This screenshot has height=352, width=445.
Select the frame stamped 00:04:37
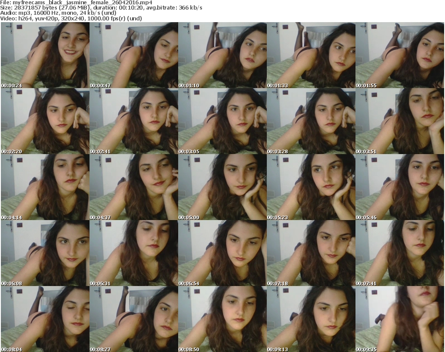[134, 187]
